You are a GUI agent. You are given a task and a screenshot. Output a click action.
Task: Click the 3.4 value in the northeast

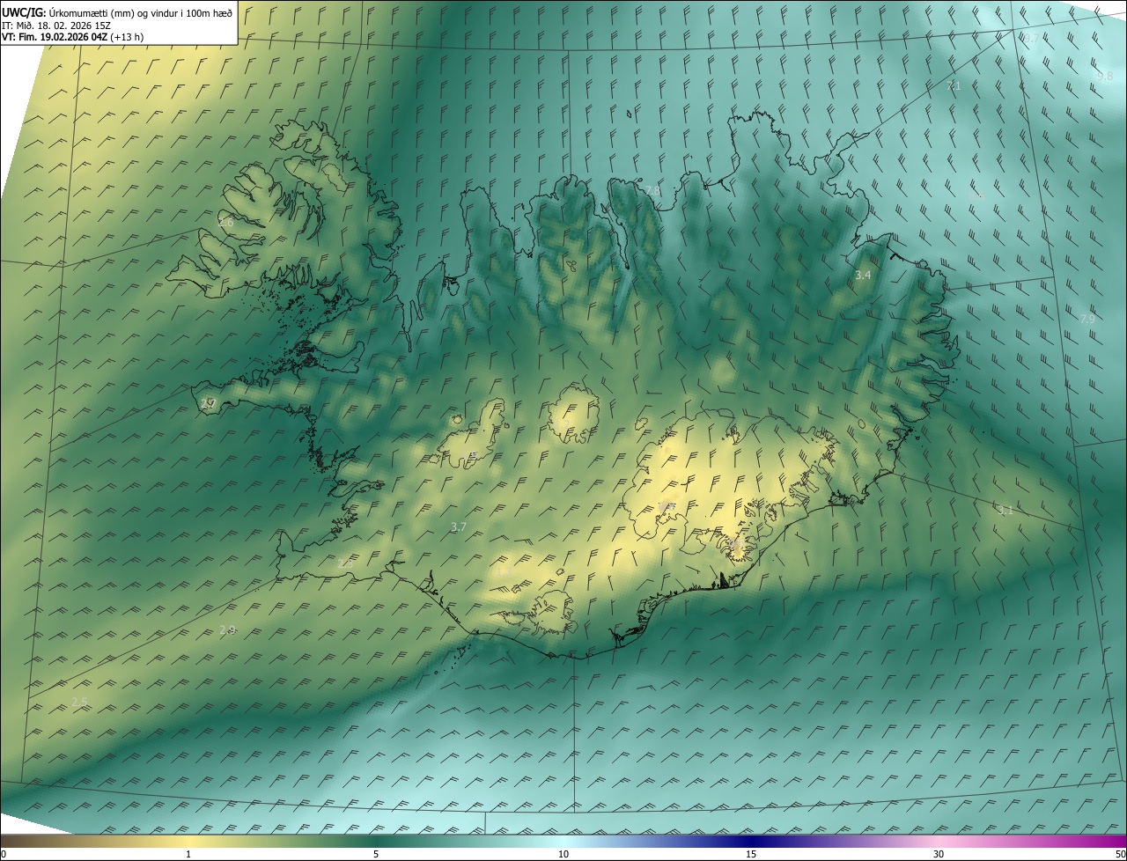(x=863, y=276)
